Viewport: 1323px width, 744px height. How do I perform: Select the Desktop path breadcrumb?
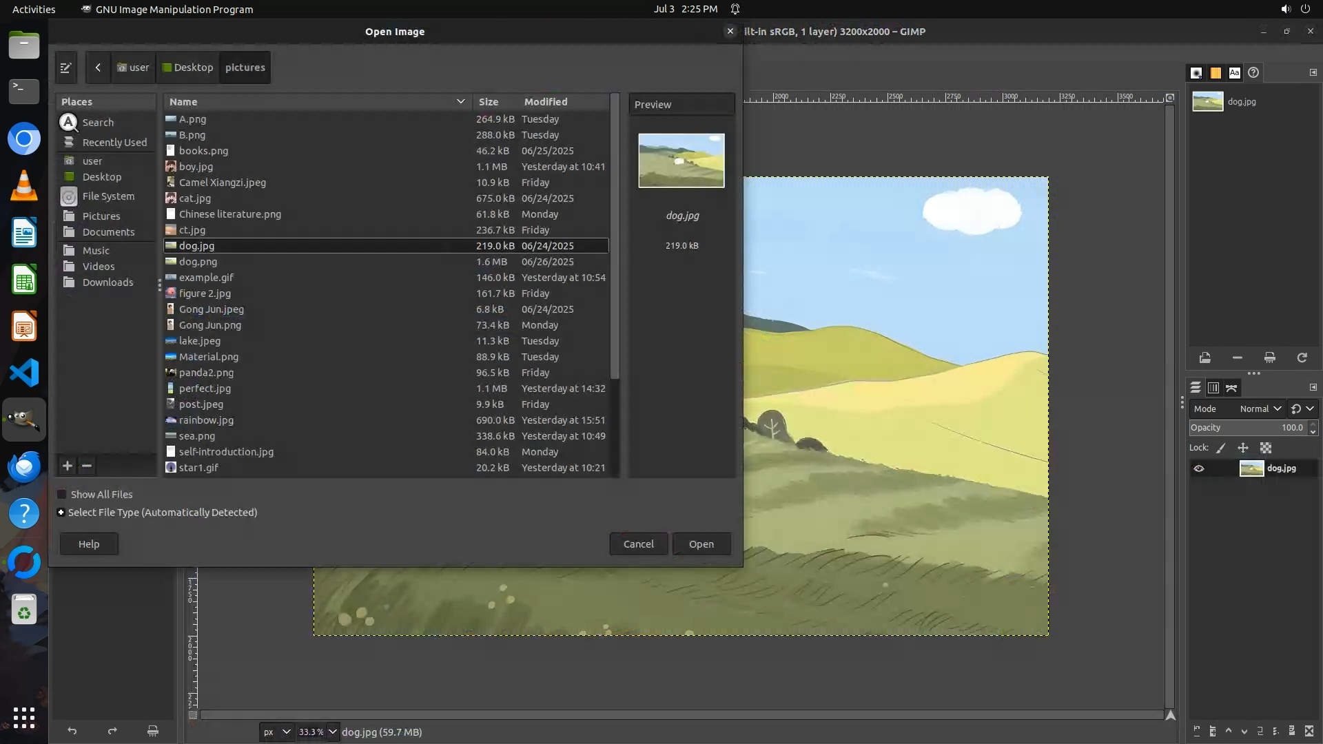tap(187, 68)
